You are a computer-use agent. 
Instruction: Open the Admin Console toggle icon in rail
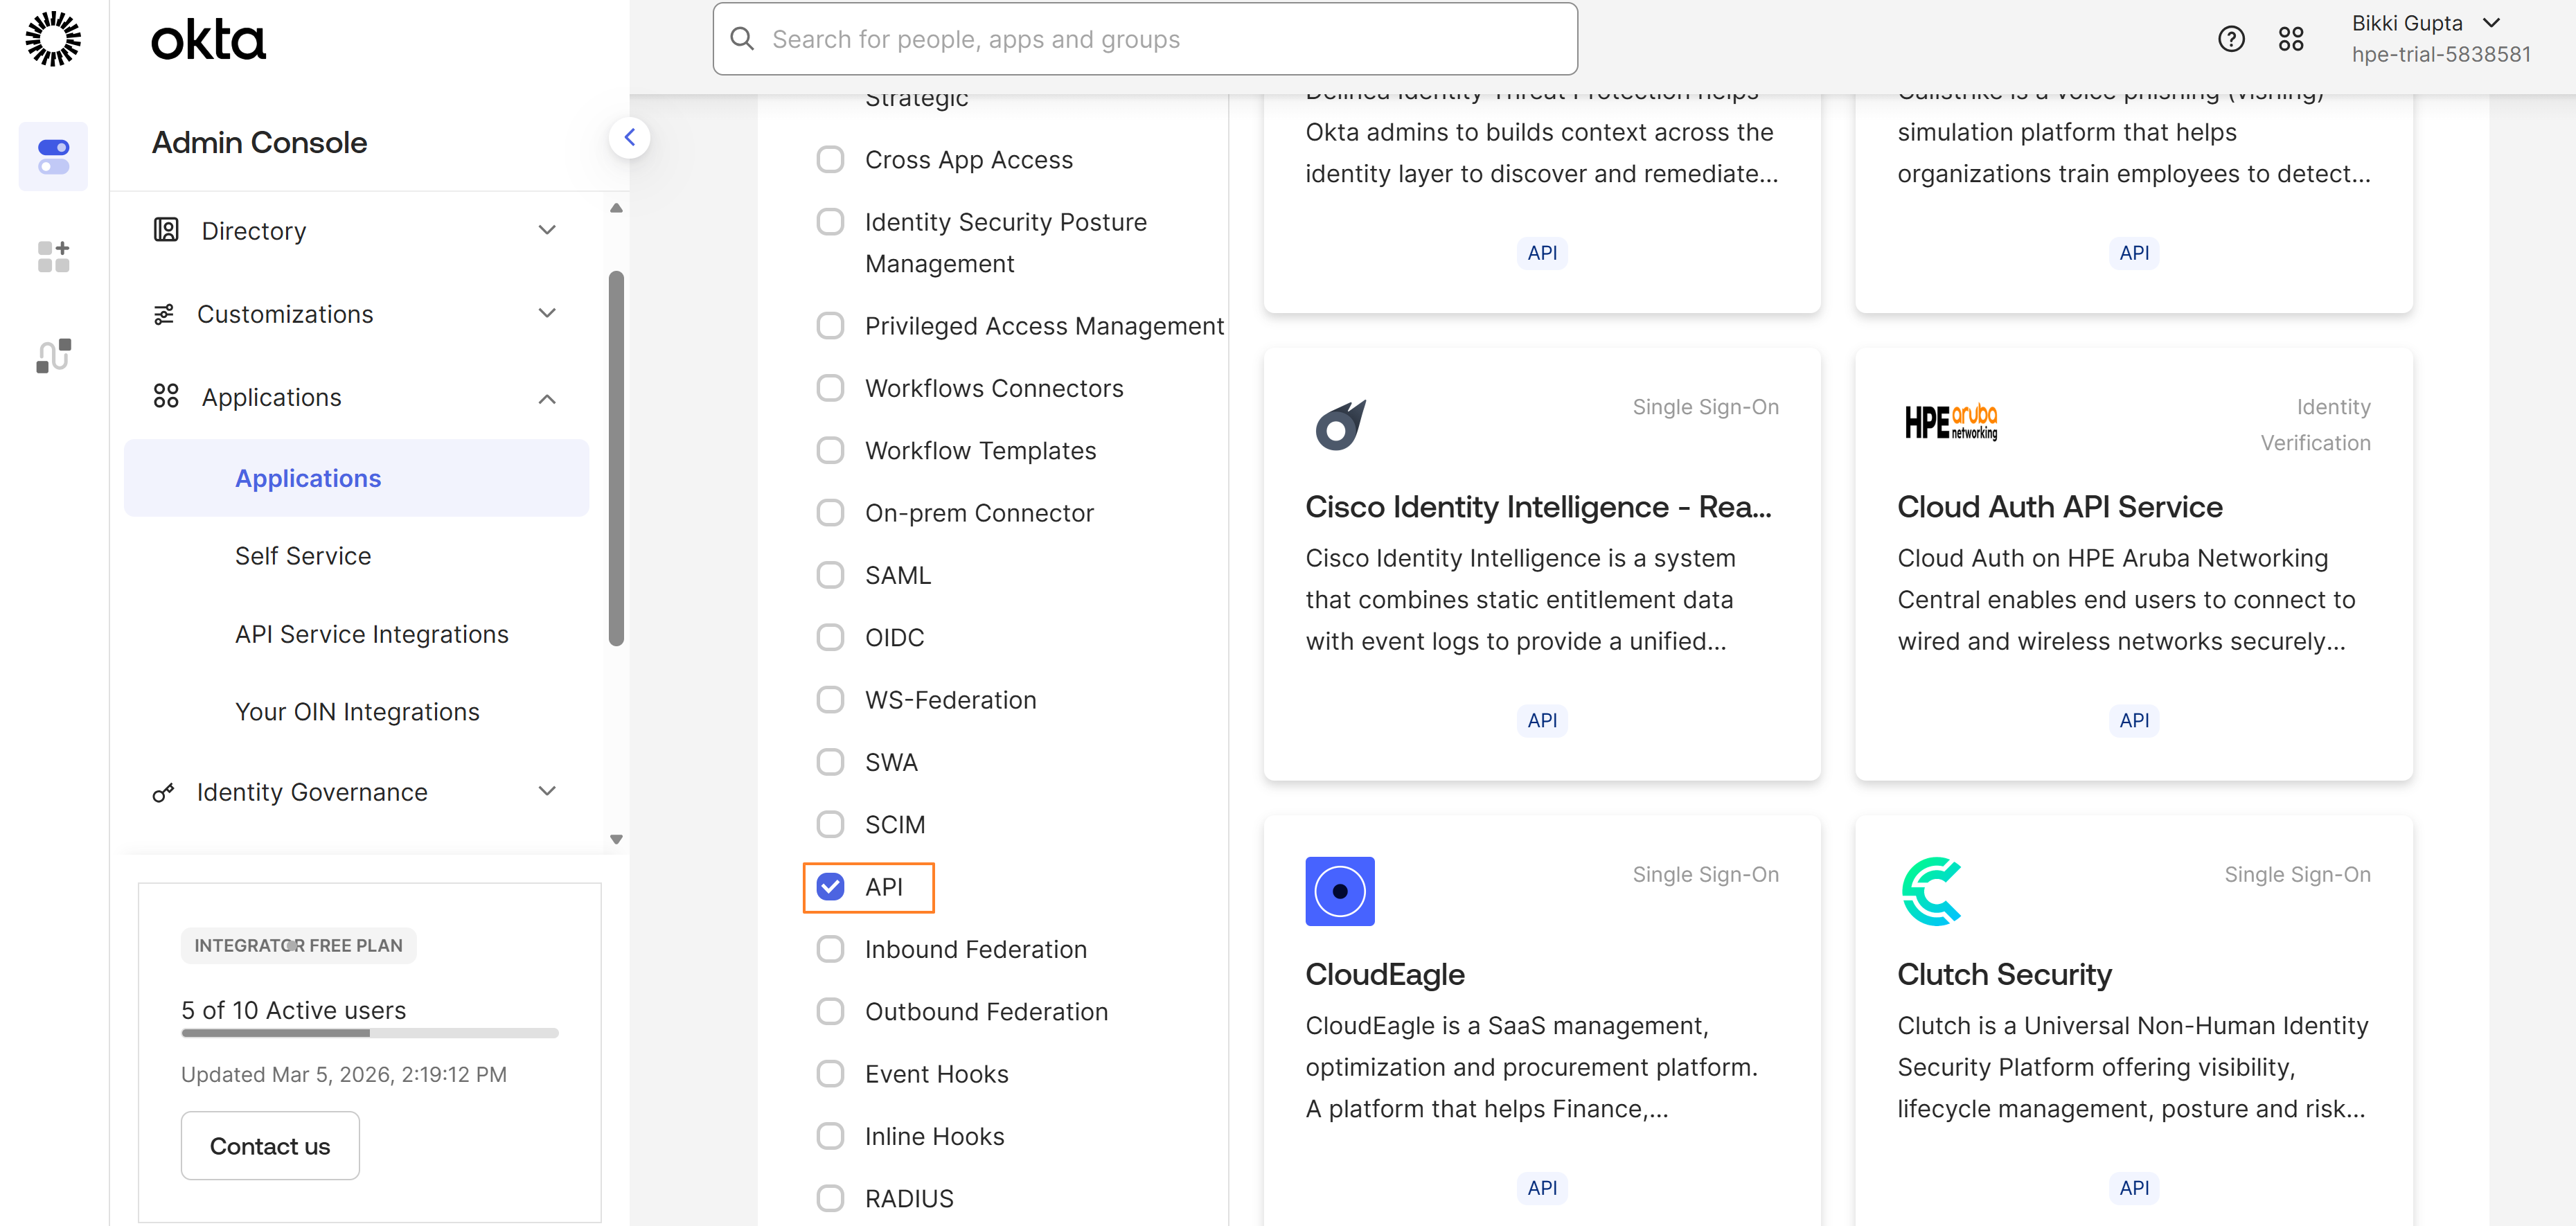(53, 156)
